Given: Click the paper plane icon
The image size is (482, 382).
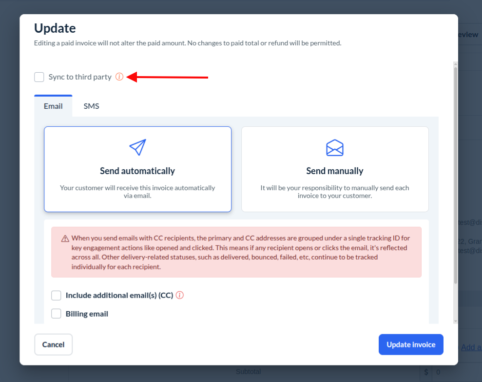Looking at the screenshot, I should (x=137, y=147).
